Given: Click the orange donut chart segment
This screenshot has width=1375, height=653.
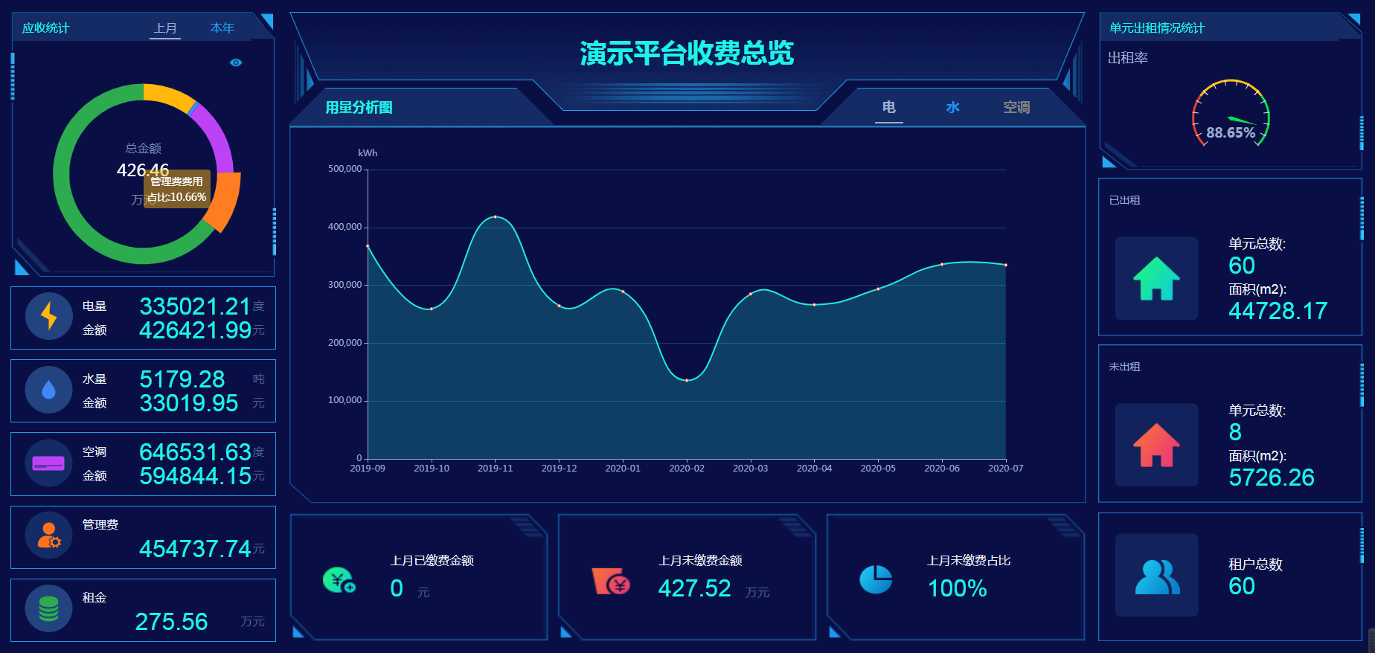Looking at the screenshot, I should [x=225, y=202].
